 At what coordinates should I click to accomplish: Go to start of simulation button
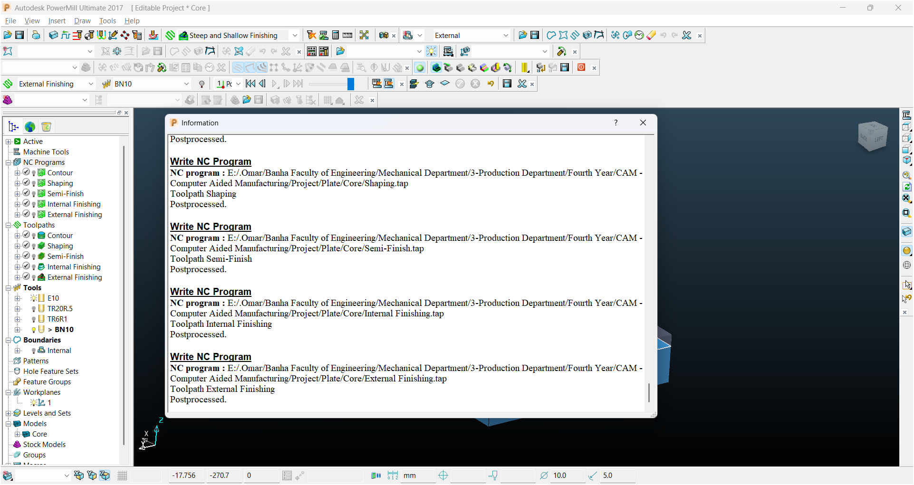click(x=250, y=84)
